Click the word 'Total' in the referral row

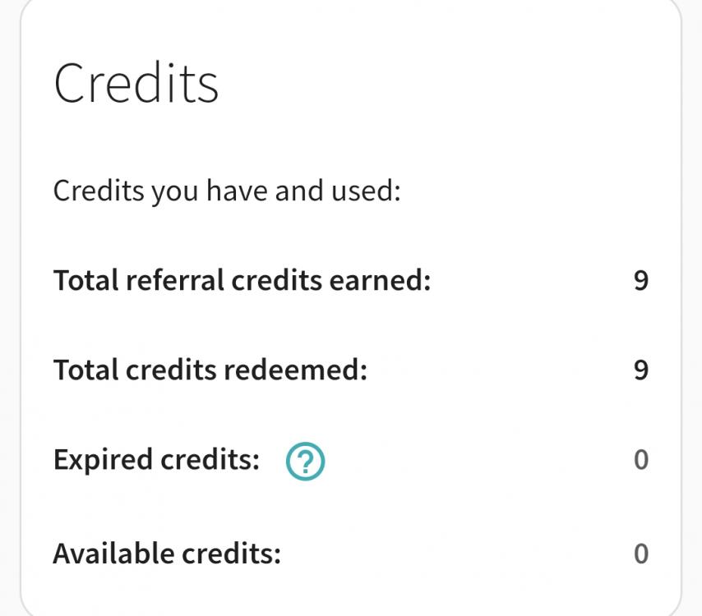click(85, 281)
